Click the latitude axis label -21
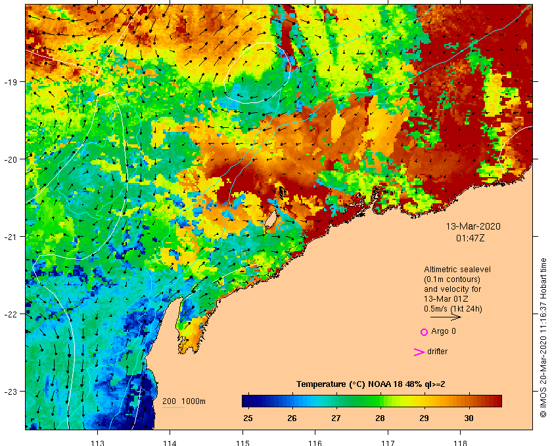 [11, 237]
